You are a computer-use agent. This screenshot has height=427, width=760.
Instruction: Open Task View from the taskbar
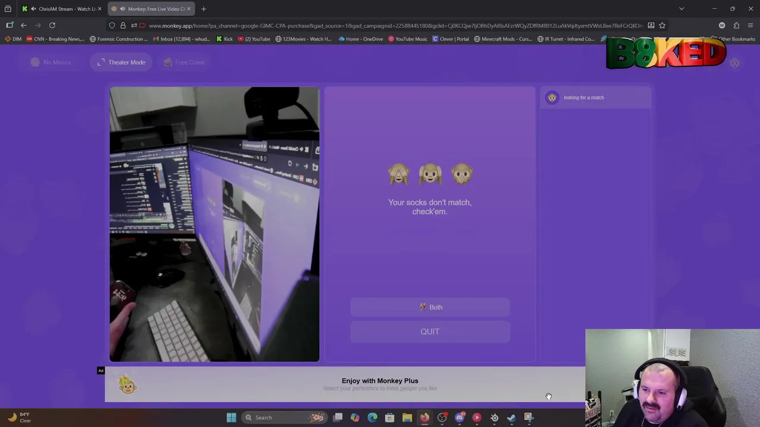[x=337, y=418]
